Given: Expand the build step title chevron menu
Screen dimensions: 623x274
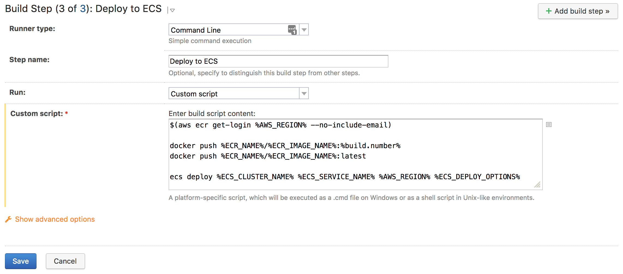Looking at the screenshot, I should click(x=172, y=10).
